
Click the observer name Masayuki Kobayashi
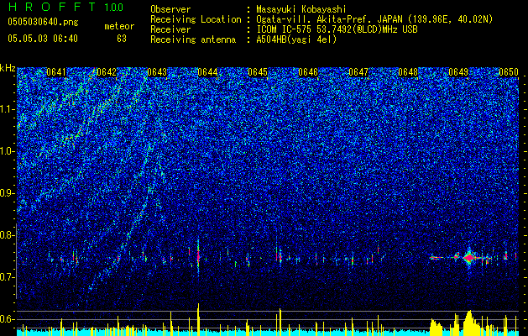pos(301,9)
